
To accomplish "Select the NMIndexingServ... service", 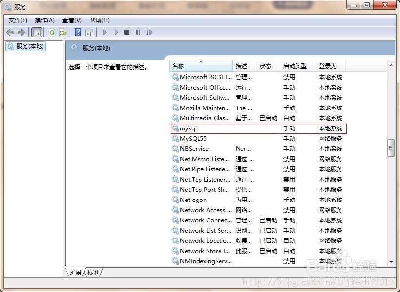I will 258,261.
